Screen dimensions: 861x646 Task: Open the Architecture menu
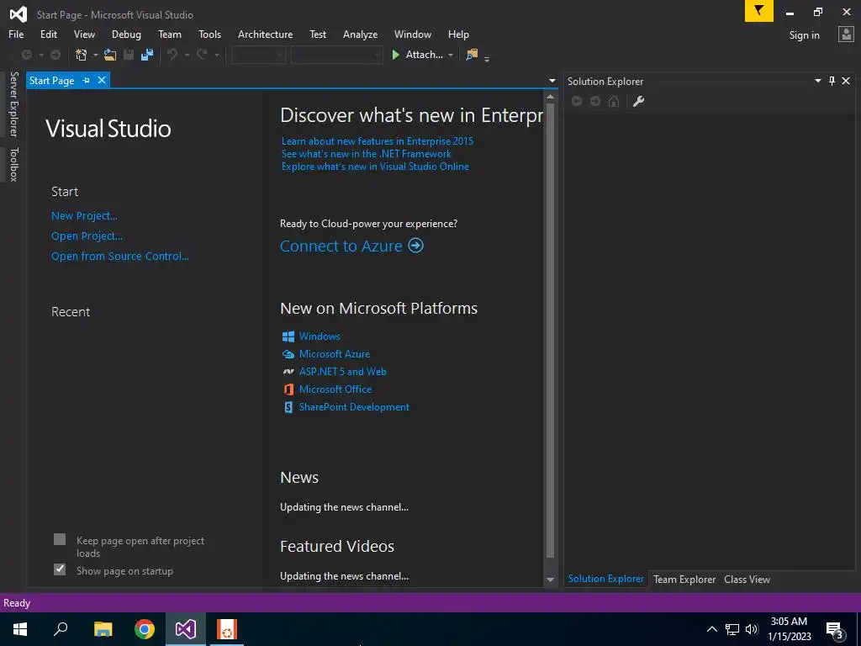[x=265, y=34]
